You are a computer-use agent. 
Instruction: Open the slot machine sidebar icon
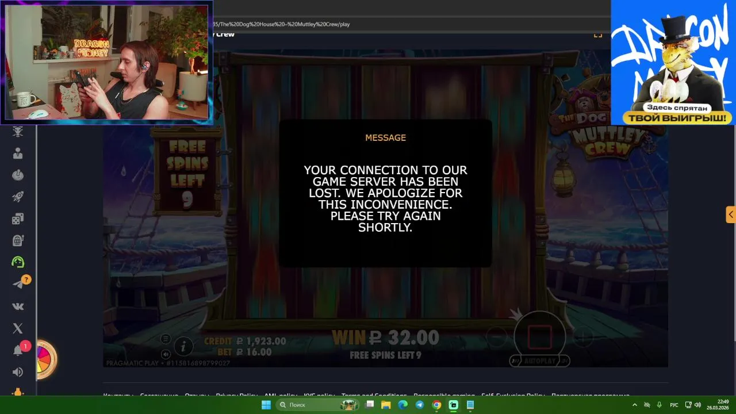18,240
